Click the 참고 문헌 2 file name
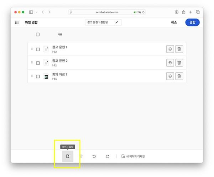Viewport: 214px width, 177px height. click(x=60, y=61)
